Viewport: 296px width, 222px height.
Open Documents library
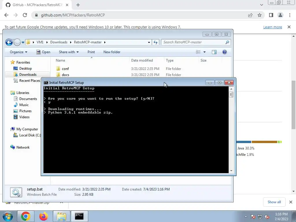coord(28,99)
